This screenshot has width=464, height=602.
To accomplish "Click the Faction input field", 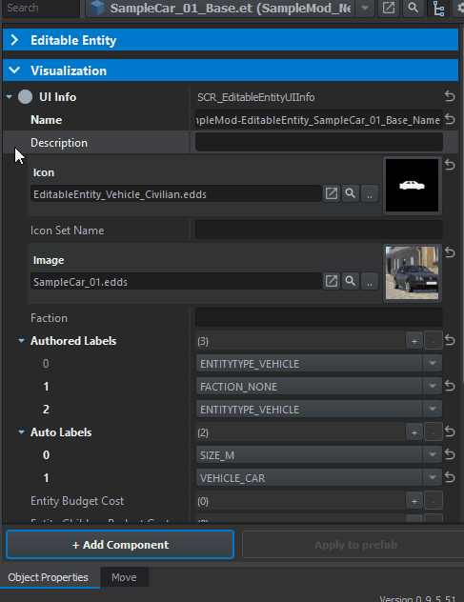I will tap(319, 318).
